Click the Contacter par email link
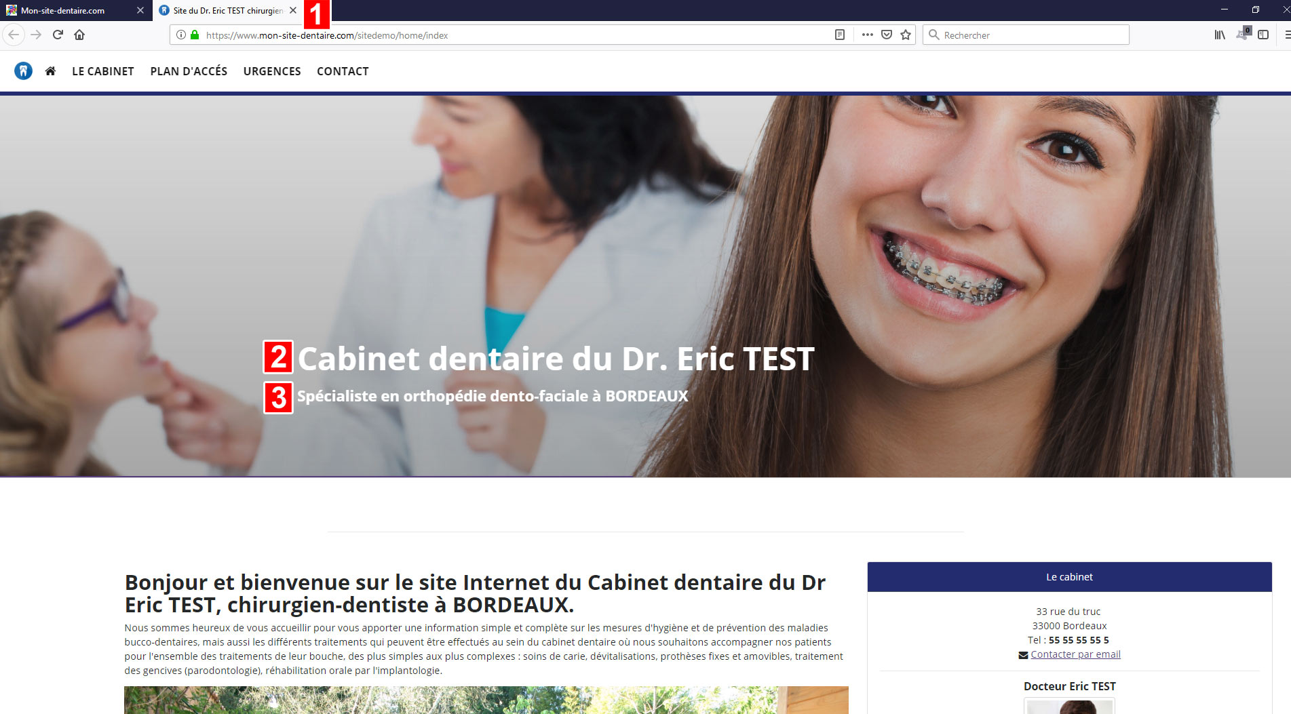This screenshot has width=1291, height=714. [x=1075, y=654]
